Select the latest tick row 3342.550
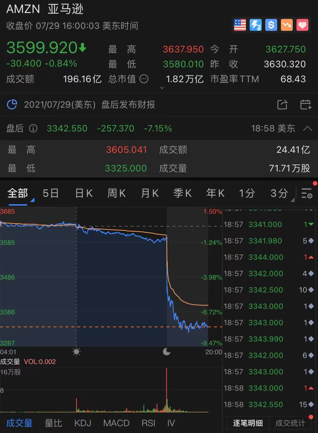318x433 pixels. pos(269,404)
